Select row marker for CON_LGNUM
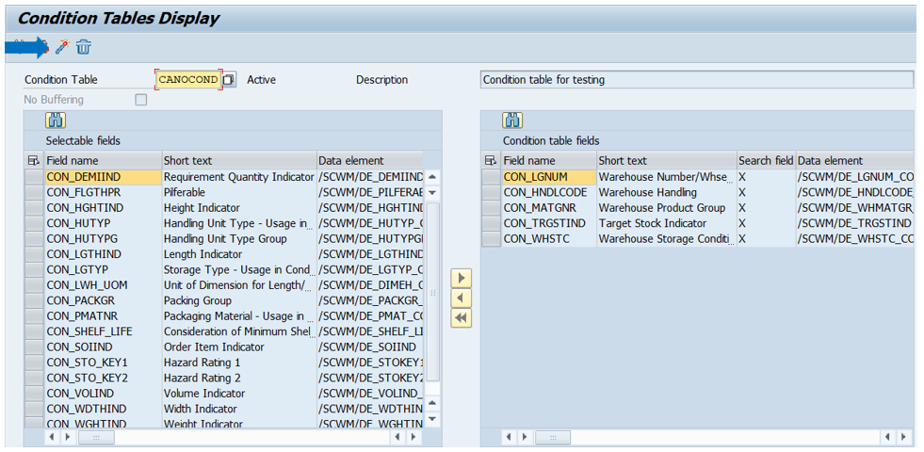The height and width of the screenshot is (452, 924). (490, 177)
